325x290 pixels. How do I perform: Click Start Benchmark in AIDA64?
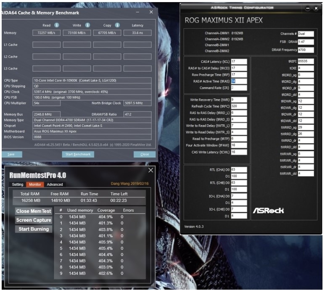pyautogui.click(x=78, y=154)
